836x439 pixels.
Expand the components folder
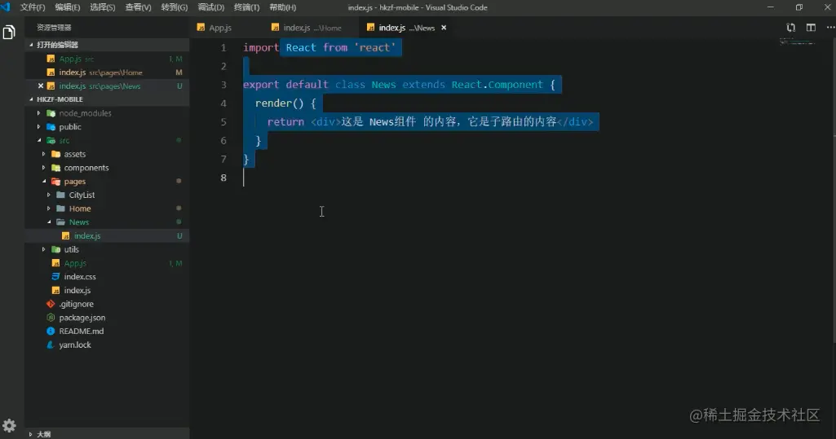[x=44, y=168]
